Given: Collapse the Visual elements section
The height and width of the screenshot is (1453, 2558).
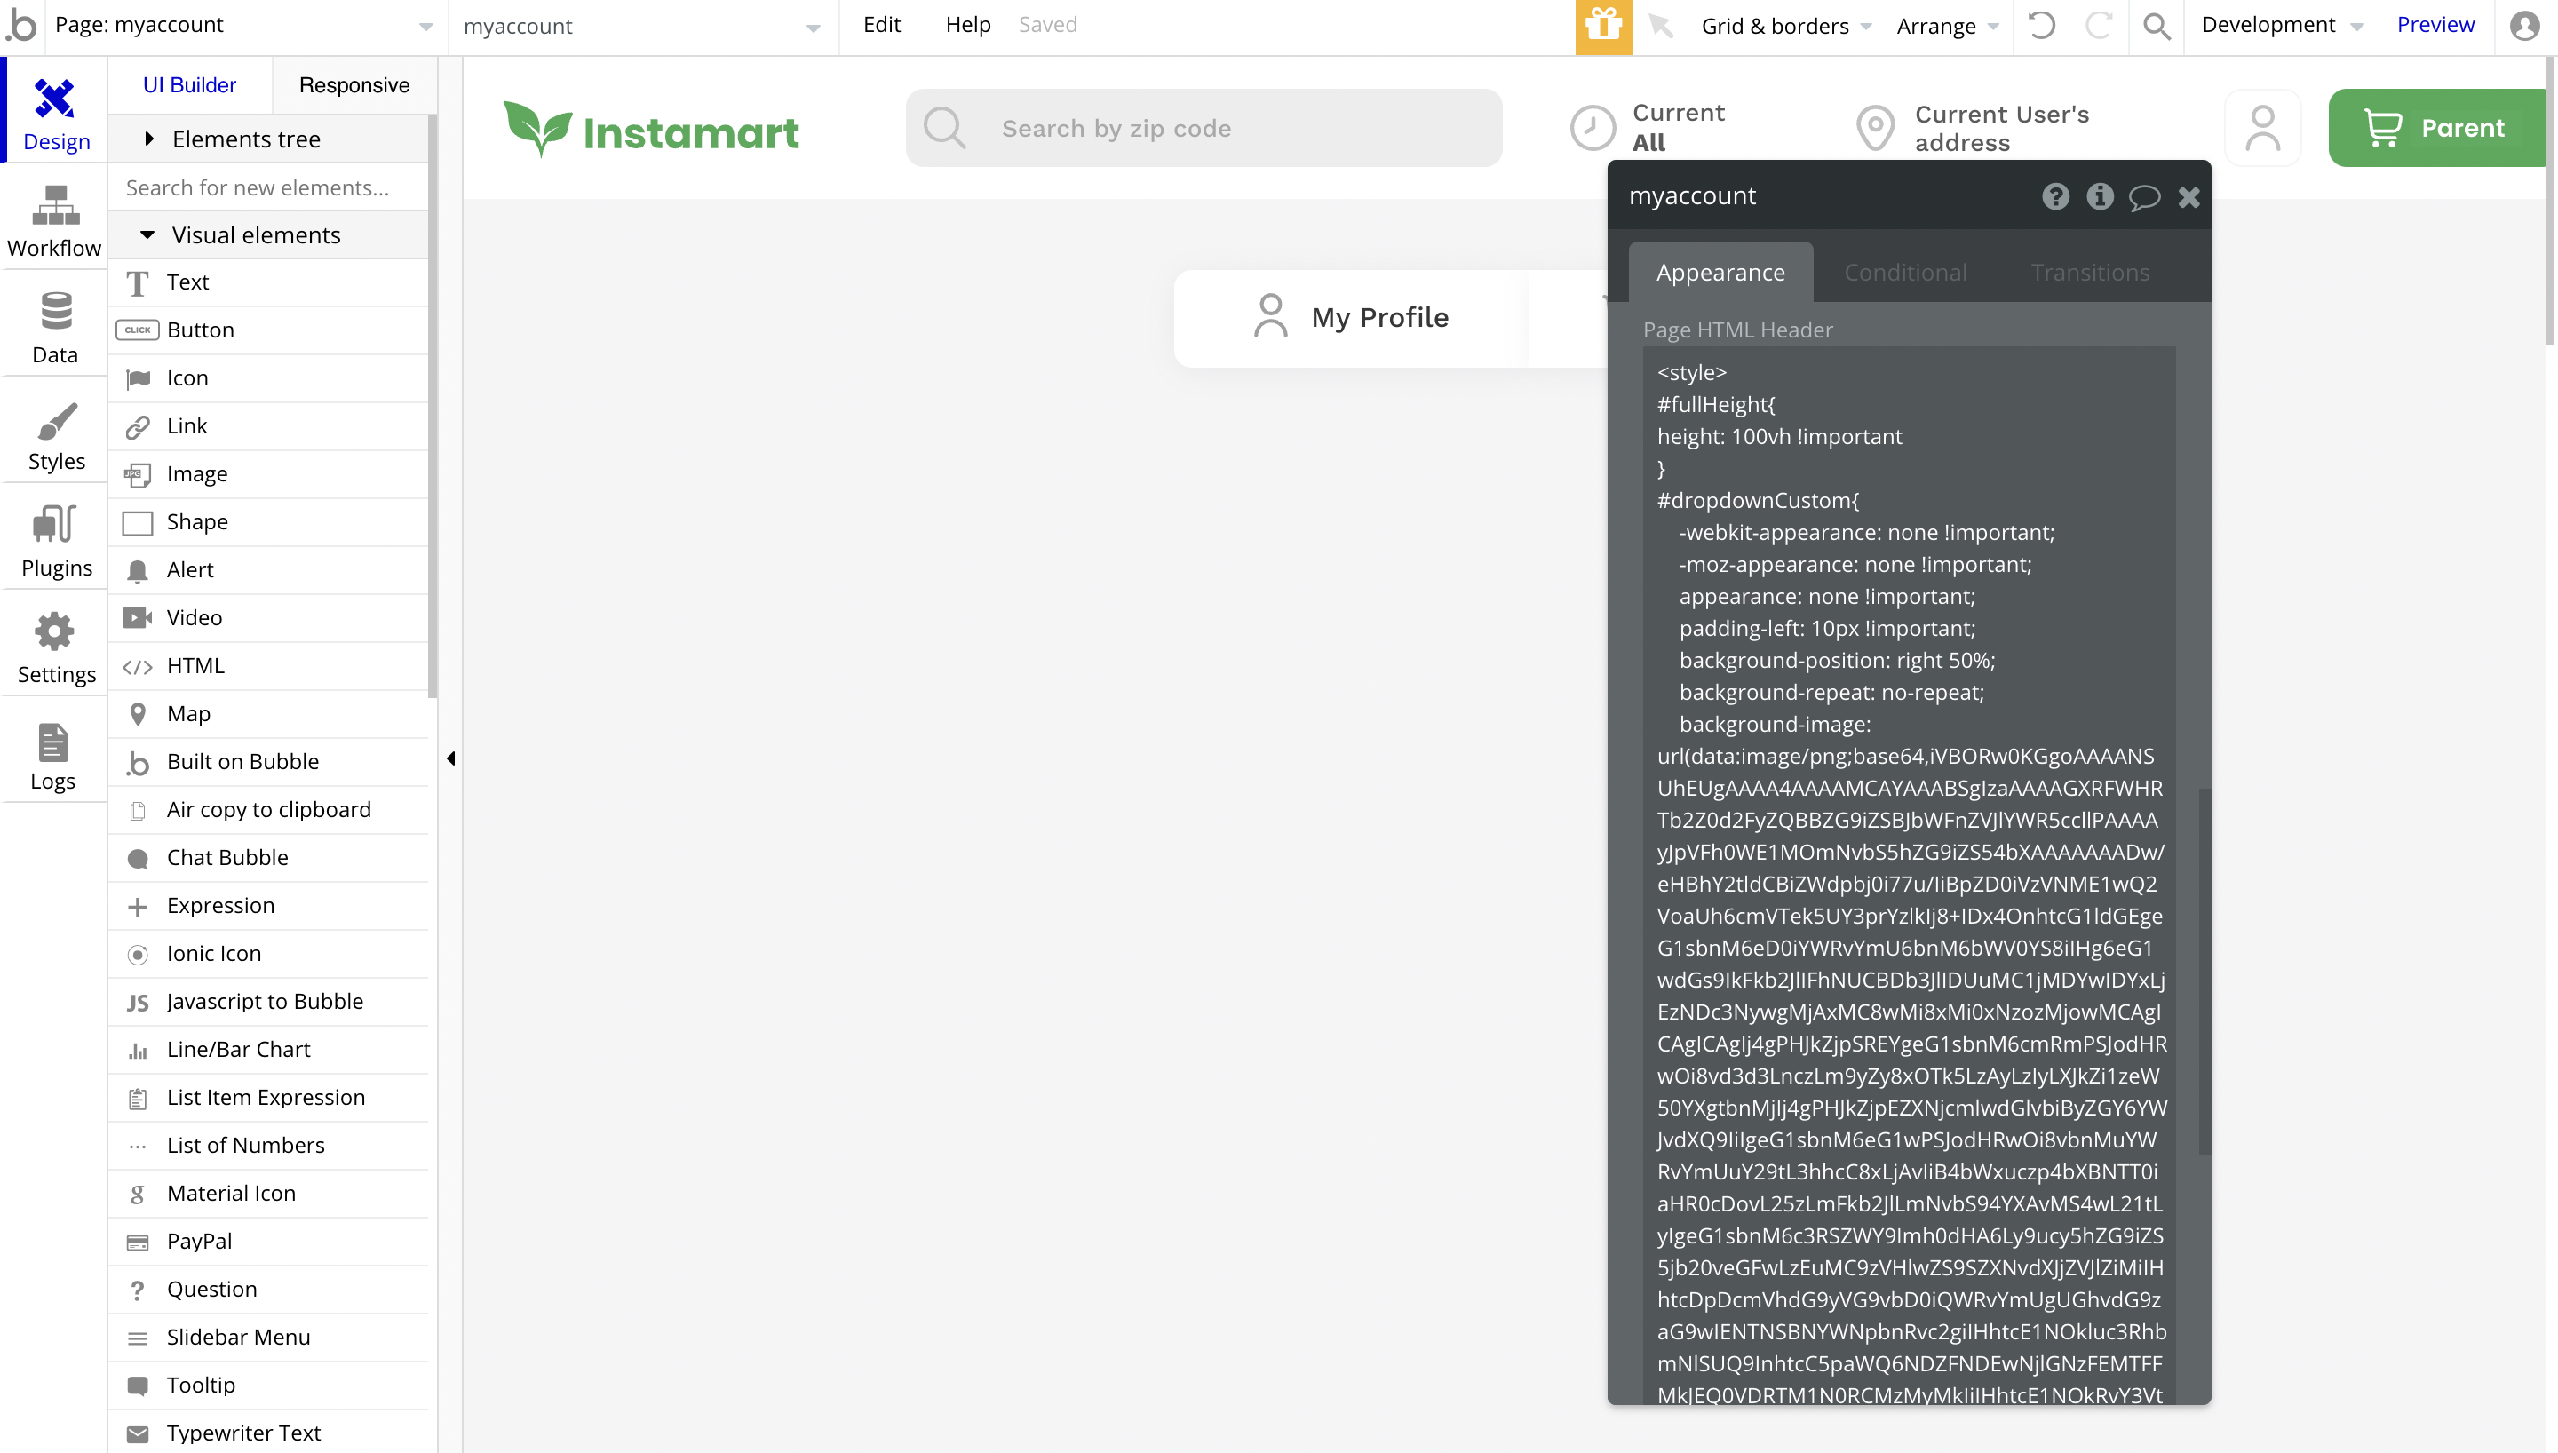Looking at the screenshot, I should [x=147, y=235].
